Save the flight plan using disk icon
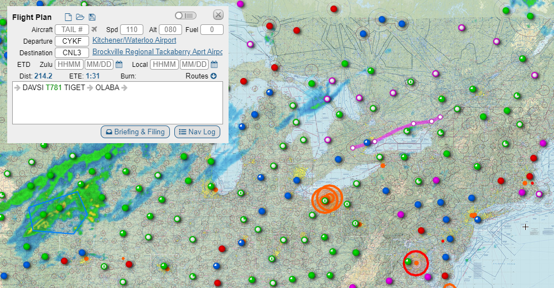554x288 pixels. [x=92, y=17]
